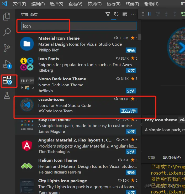Select vscode-icons extension logo

[27, 105]
